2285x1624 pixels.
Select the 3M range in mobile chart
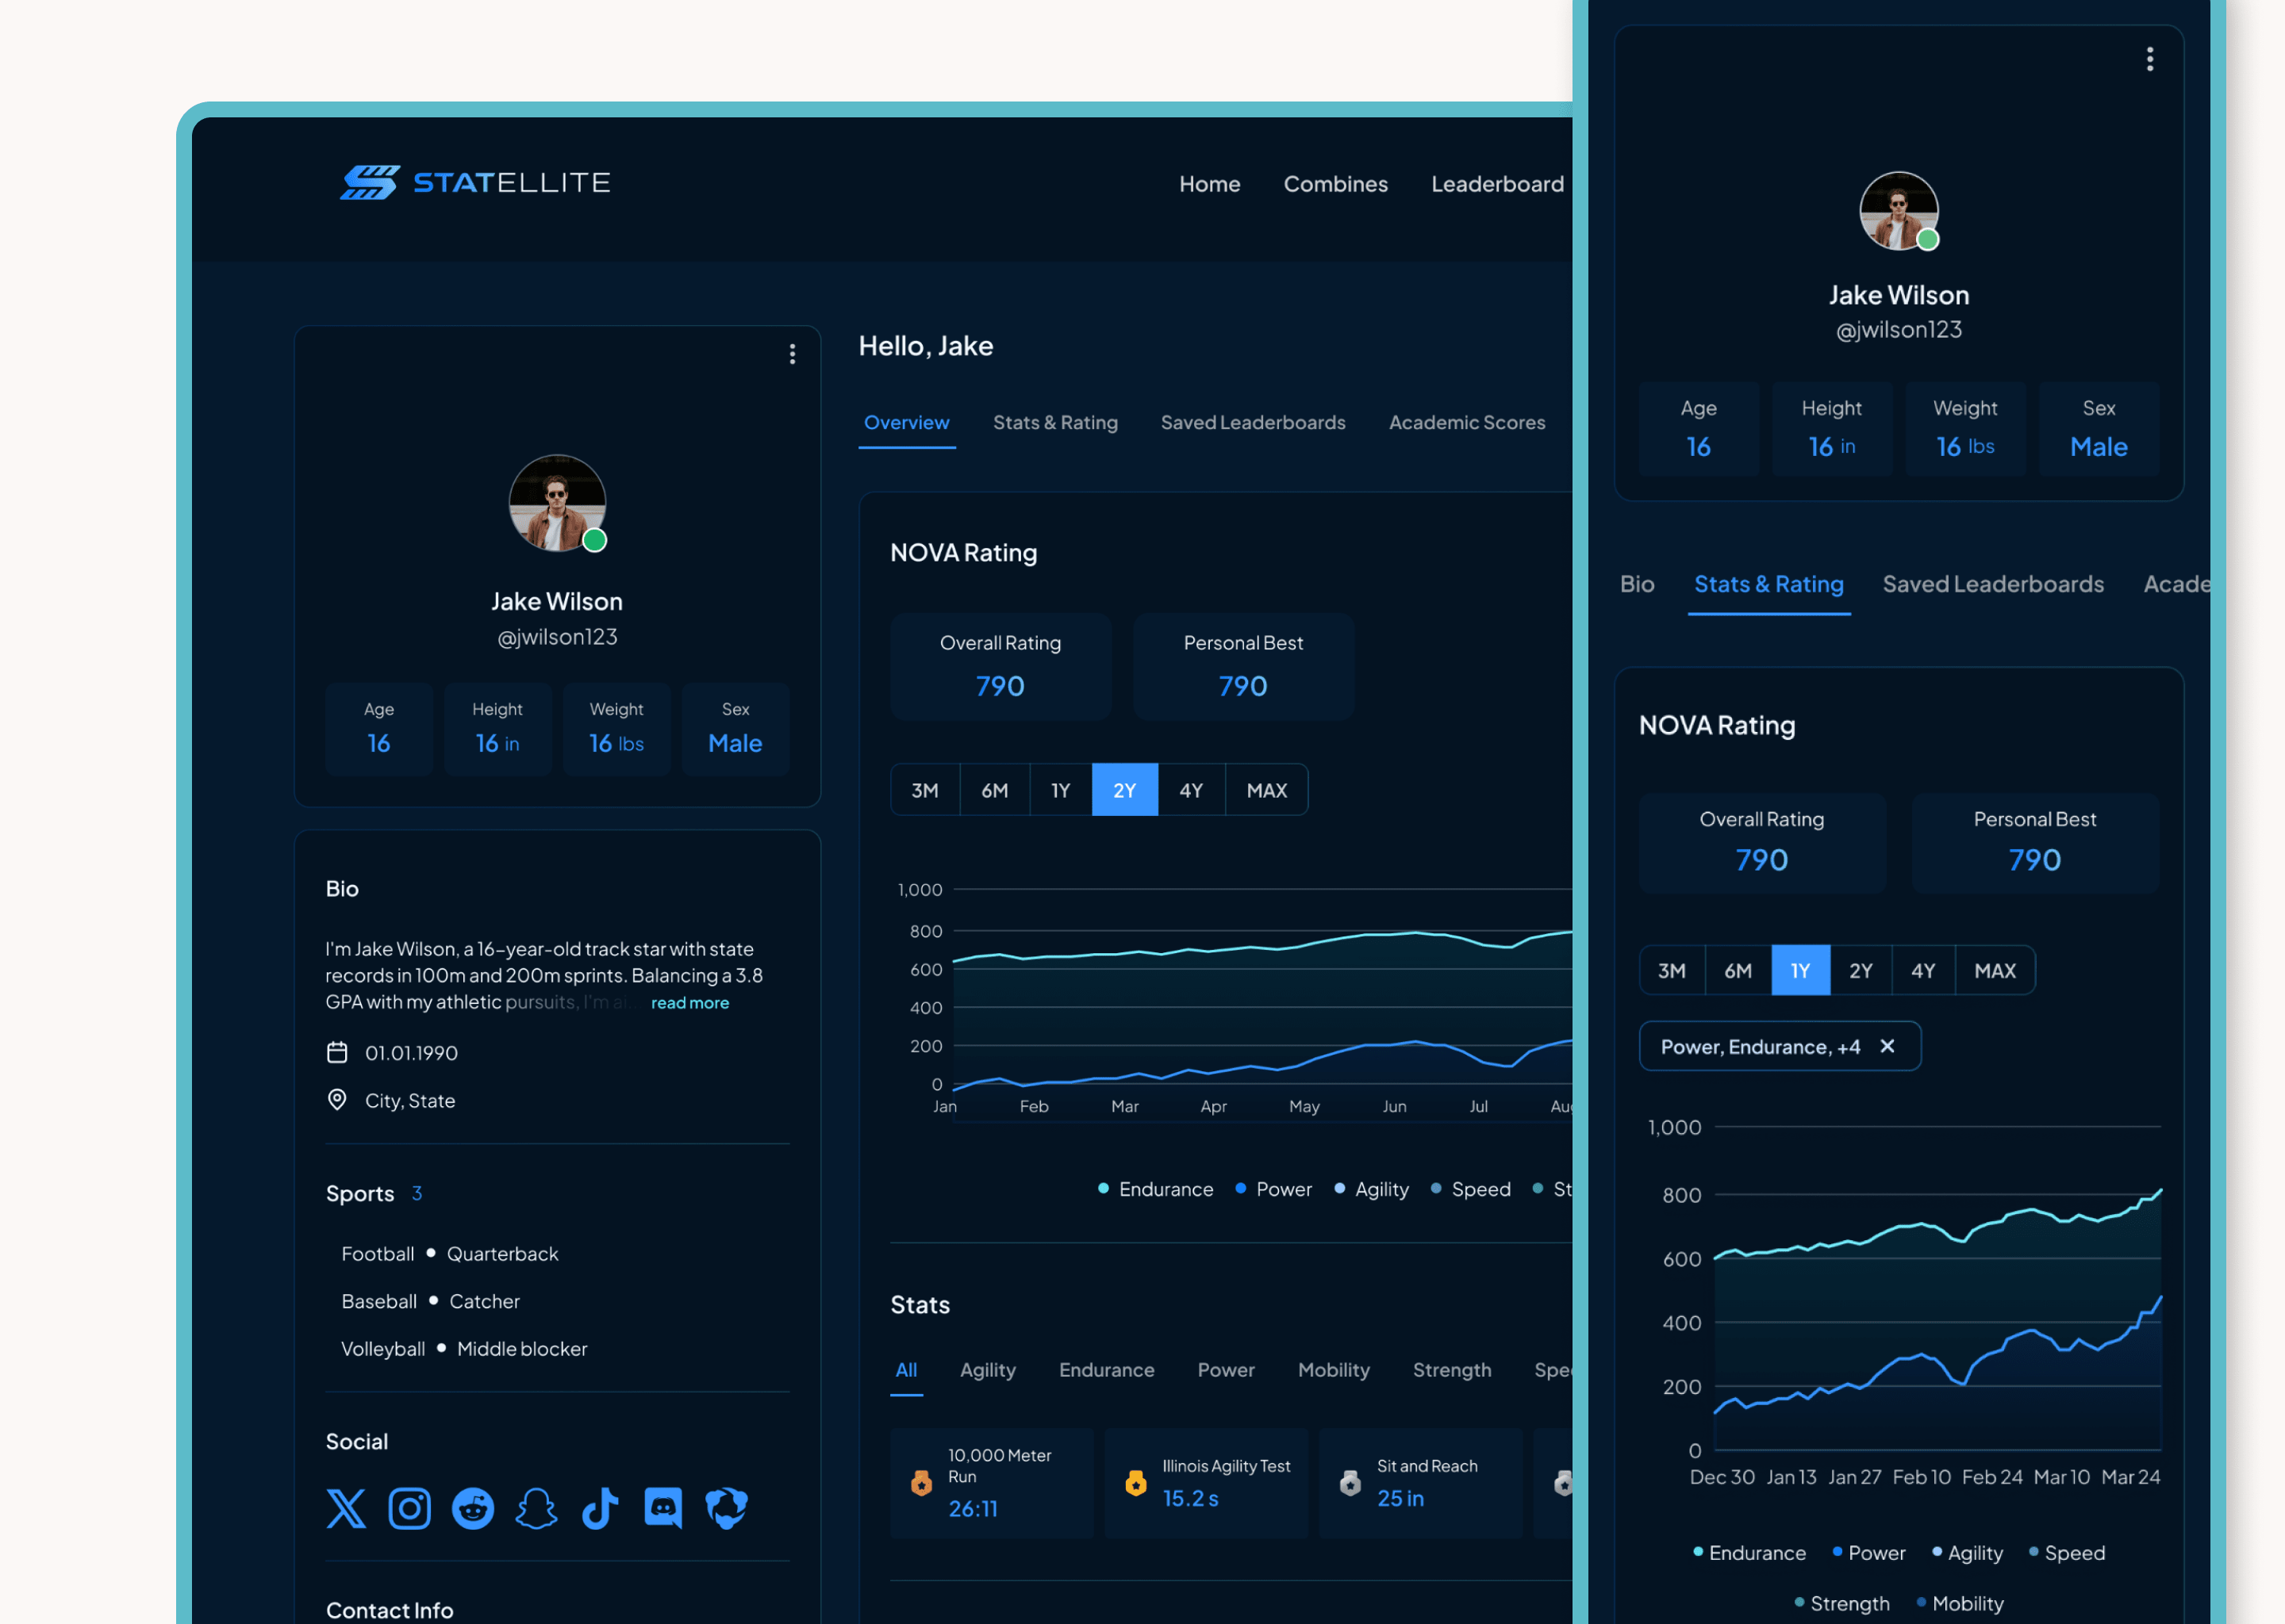click(x=1672, y=970)
